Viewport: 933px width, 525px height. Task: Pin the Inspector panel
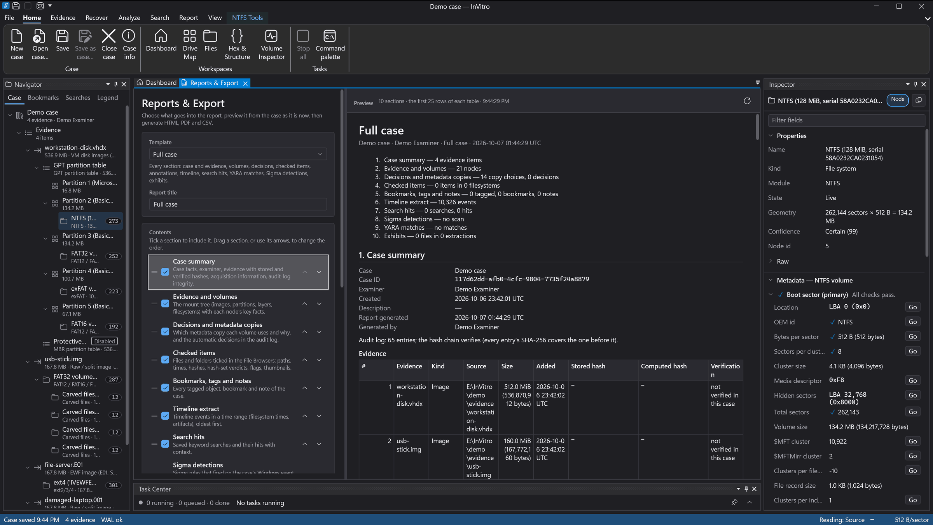[x=916, y=84]
